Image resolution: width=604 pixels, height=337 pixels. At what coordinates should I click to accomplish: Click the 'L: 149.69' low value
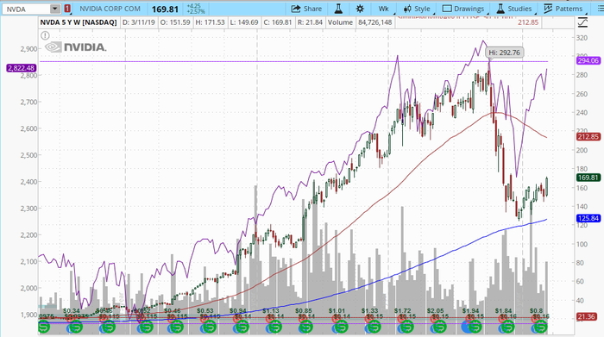244,22
